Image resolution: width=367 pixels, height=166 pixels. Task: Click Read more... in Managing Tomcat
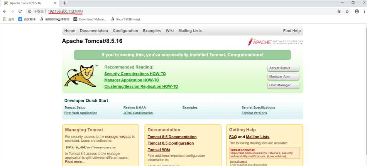point(75,161)
